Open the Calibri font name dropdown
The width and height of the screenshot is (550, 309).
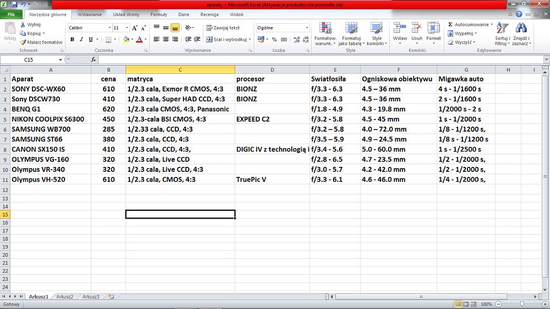[x=110, y=28]
